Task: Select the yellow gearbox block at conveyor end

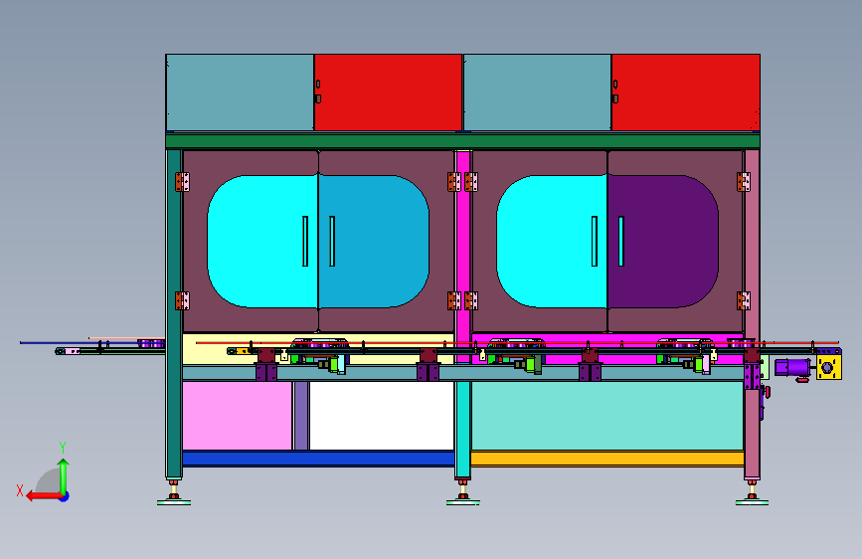Action: (829, 367)
